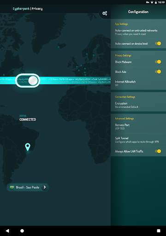The width and height of the screenshot is (166, 236).
Task: Toggle the main VPN connection switch
Action: pos(28,81)
